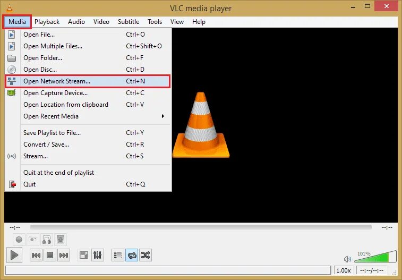Choose Quit menu entry
Screen dimensions: 402x280
88,184
